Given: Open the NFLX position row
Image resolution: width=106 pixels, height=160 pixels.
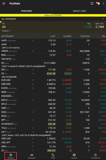Looking at the screenshot, I should pyautogui.click(x=53, y=104).
